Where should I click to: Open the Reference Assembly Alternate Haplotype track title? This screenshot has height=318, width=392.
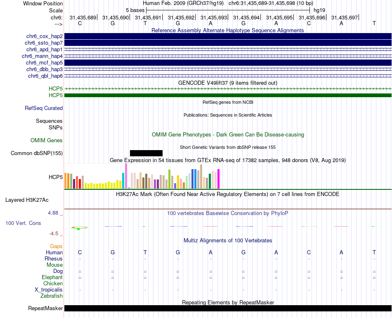227,30
